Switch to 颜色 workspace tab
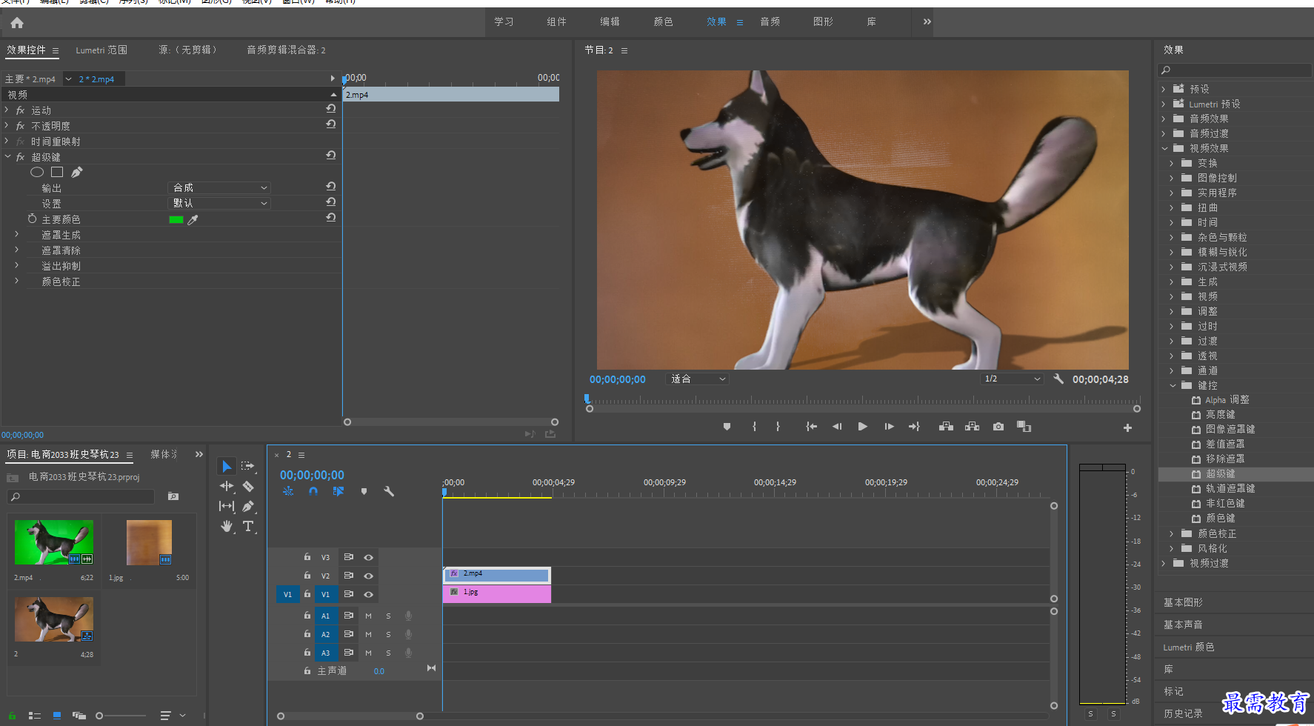The height and width of the screenshot is (726, 1314). pyautogui.click(x=664, y=21)
